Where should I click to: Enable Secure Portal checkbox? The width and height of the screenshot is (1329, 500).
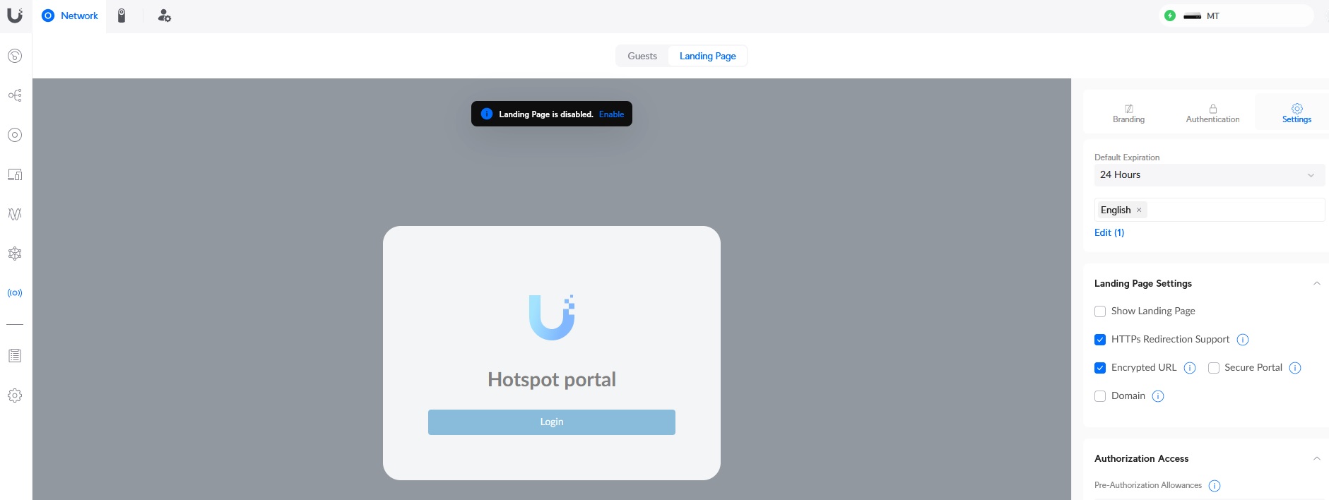click(x=1214, y=368)
